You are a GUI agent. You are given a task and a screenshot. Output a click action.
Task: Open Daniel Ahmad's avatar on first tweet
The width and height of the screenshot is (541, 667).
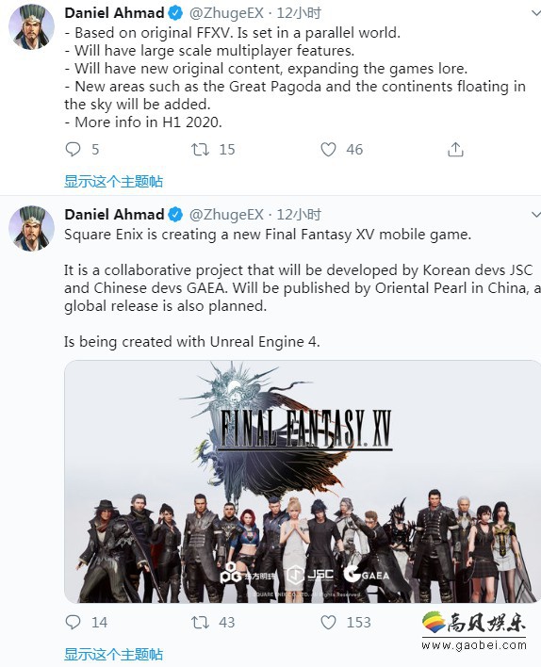point(31,27)
